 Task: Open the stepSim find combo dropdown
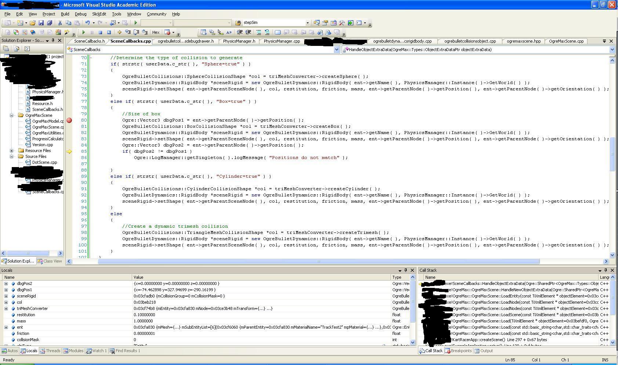click(x=308, y=23)
